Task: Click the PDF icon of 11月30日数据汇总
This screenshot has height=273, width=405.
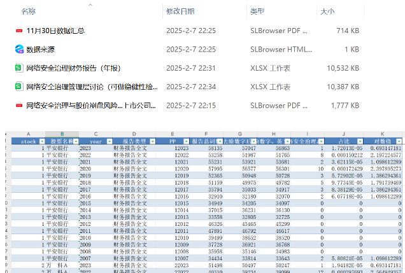Action: point(19,31)
